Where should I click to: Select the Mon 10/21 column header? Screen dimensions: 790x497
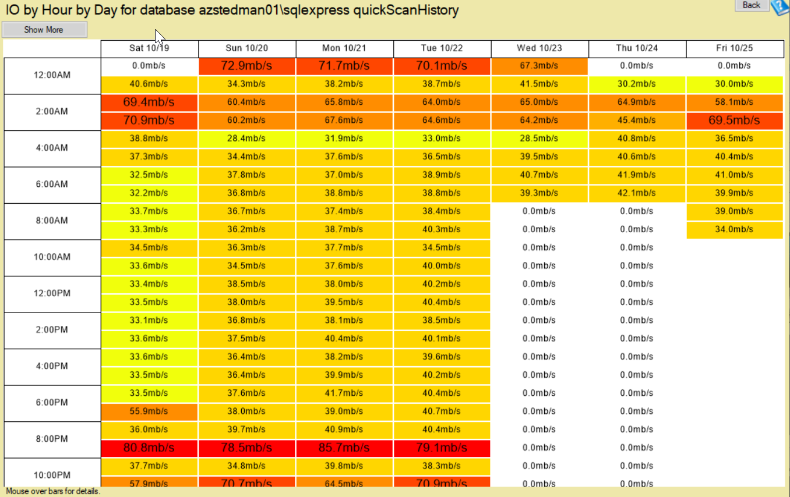point(345,48)
